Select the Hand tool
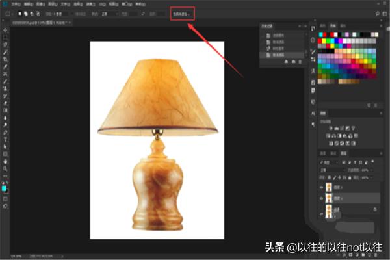 click(5, 161)
